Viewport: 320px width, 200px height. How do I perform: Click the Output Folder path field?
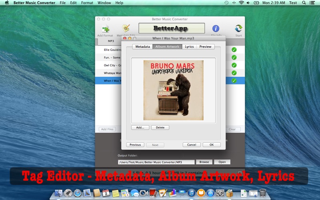[156, 162]
